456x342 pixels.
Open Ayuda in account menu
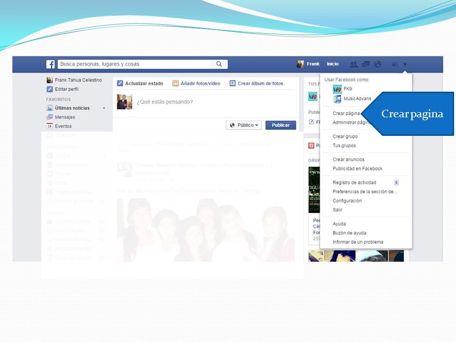(x=339, y=224)
